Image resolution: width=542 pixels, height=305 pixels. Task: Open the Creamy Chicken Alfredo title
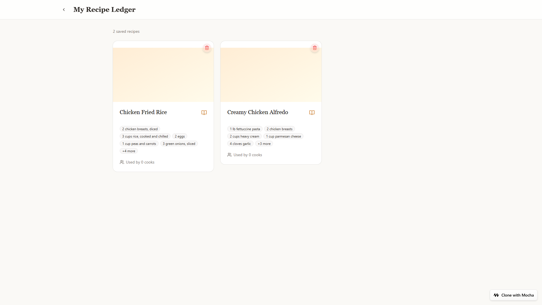[x=257, y=112]
